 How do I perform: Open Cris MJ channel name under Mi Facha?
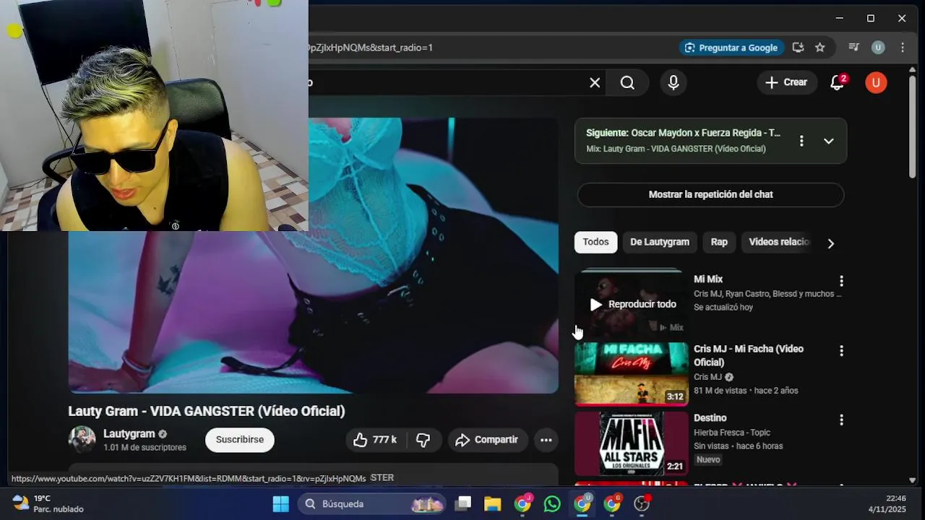[x=707, y=377]
